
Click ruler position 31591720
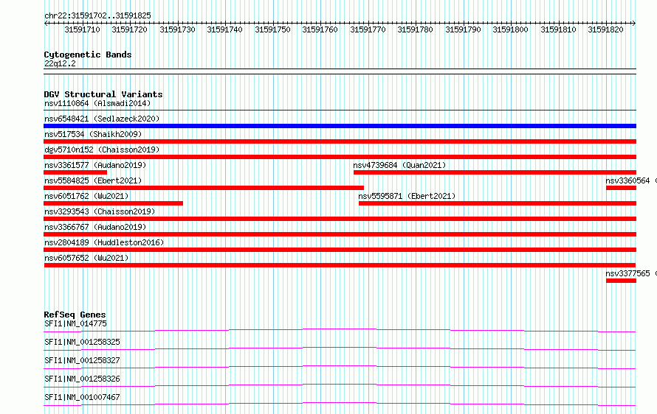point(129,29)
